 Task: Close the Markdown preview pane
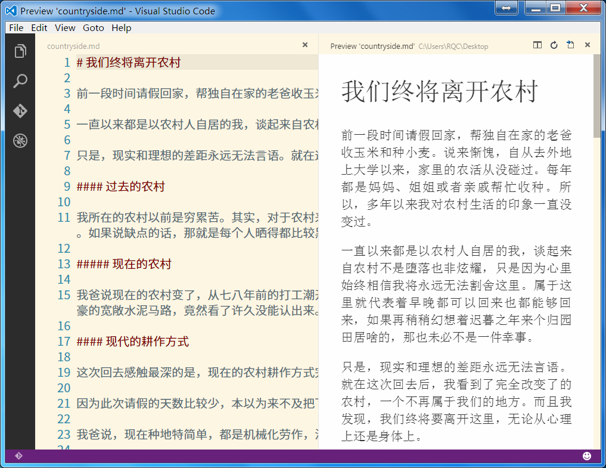[587, 45]
